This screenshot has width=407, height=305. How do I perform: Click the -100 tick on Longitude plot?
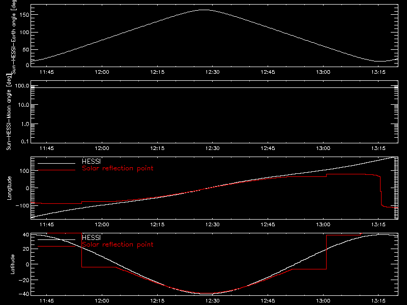tap(23, 205)
